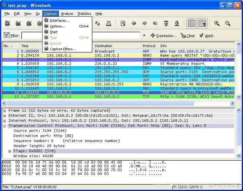Select packet 9 NBNS Registration row
This screenshot has height=191, width=243.
(x=118, y=84)
